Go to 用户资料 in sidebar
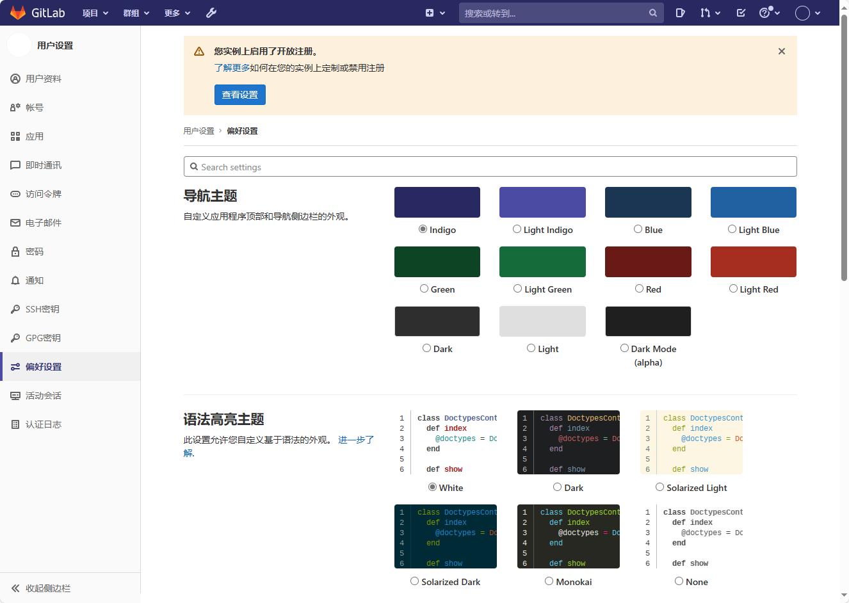 [x=44, y=79]
